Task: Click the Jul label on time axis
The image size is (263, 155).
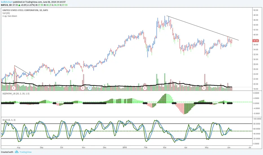Action: [x=250, y=147]
